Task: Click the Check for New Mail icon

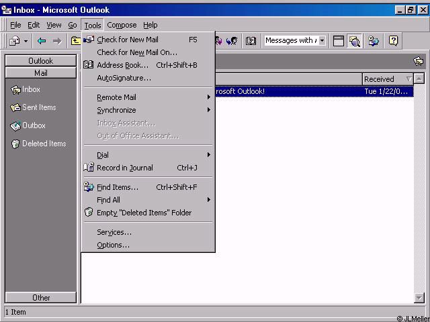Action: tap(89, 40)
